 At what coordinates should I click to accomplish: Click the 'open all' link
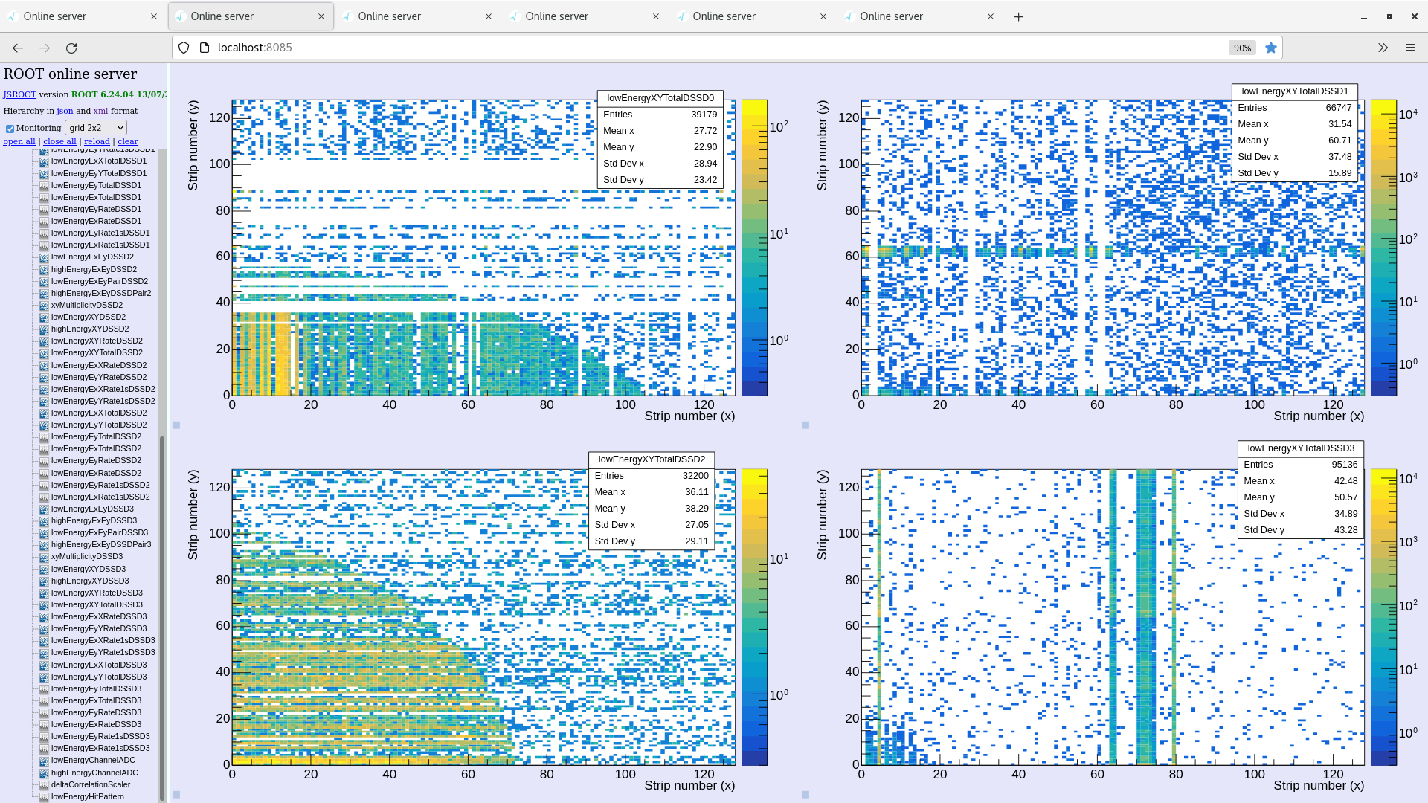click(19, 141)
